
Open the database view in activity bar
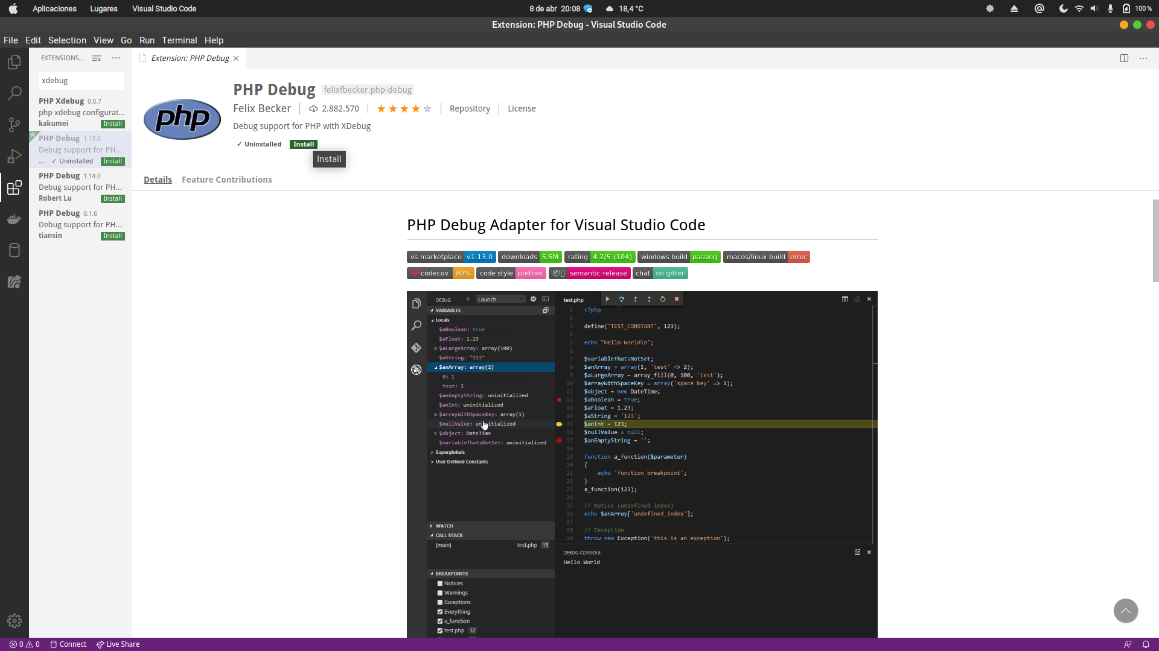click(14, 250)
